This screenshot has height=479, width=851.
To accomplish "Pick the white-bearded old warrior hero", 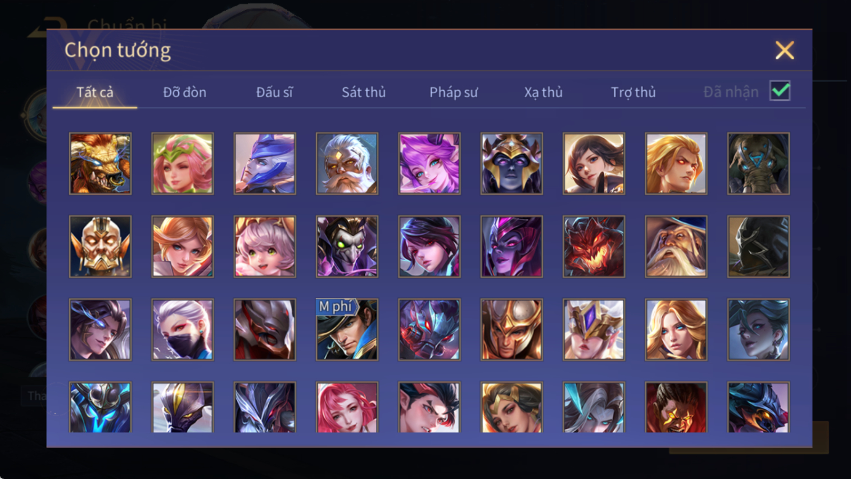I will (347, 164).
